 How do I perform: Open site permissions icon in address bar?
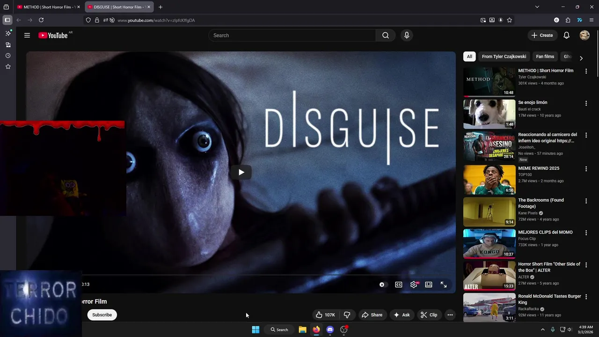(105, 20)
